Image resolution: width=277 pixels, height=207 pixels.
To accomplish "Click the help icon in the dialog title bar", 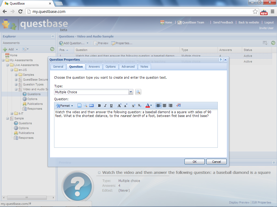I will coord(221,60).
